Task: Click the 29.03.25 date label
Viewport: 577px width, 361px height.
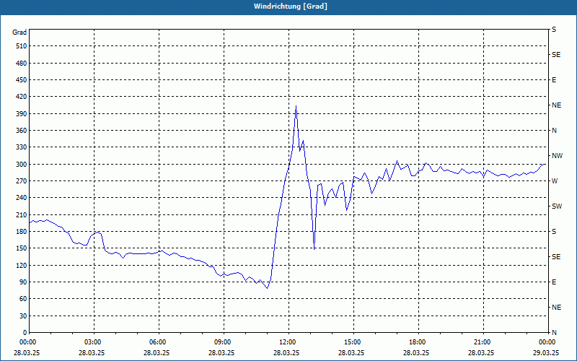Action: point(546,353)
